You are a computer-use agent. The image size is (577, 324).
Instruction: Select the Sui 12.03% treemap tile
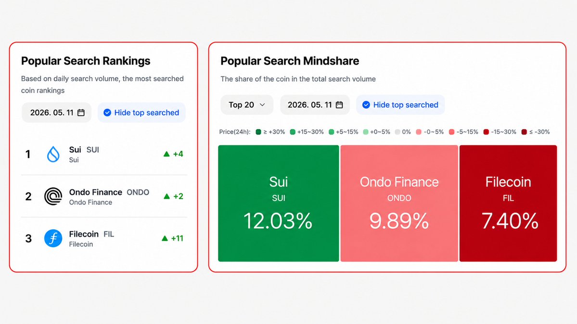[x=279, y=203]
